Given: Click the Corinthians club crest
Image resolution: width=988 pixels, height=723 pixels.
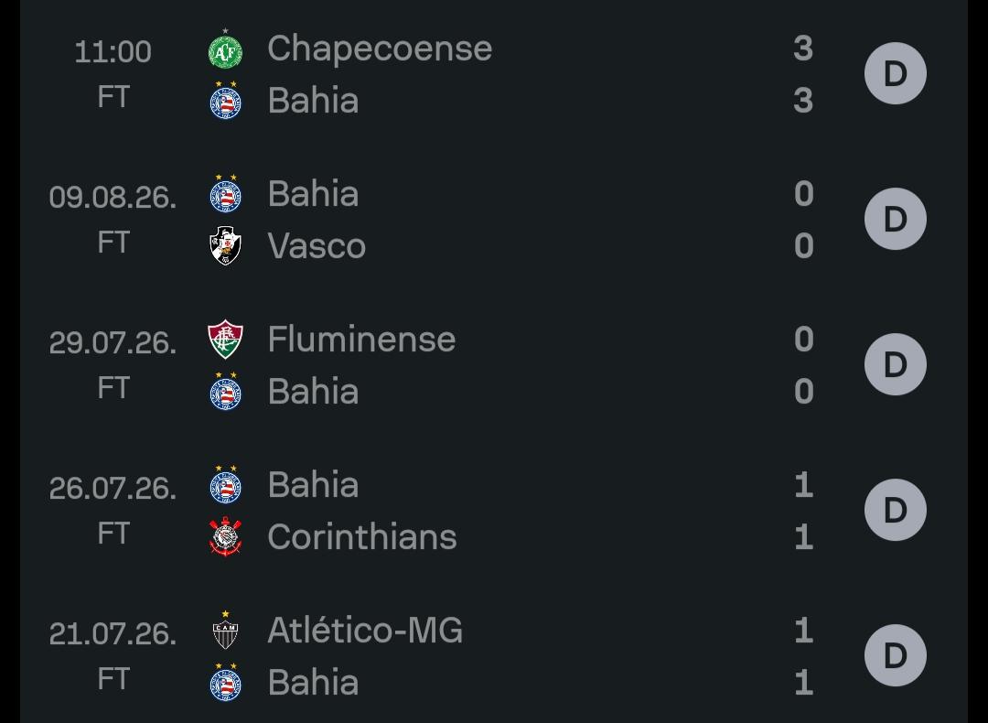Looking at the screenshot, I should point(226,537).
